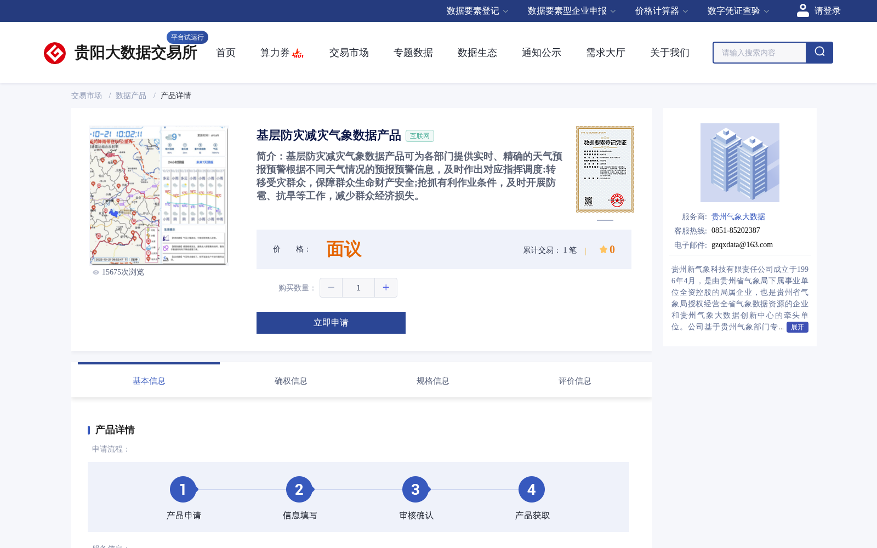This screenshot has width=877, height=548.
Task: Open the 首页 nav item
Action: [x=226, y=53]
